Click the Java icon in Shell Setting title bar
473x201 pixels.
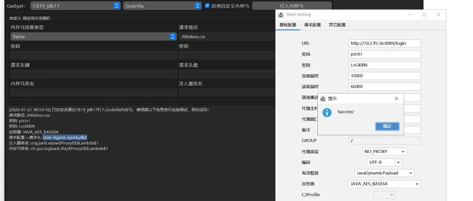(281, 15)
